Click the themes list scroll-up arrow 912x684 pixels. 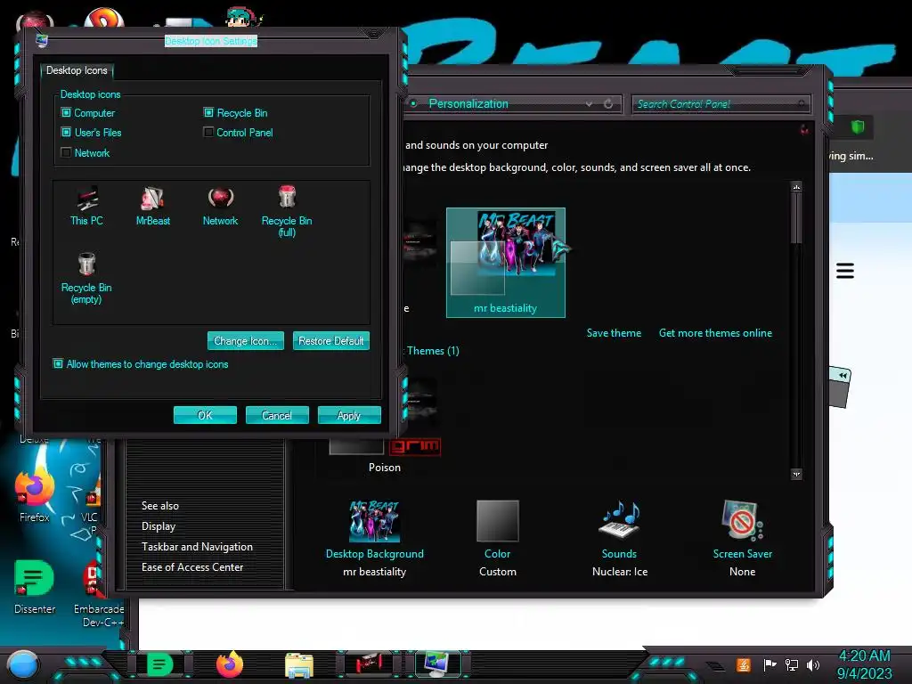[796, 187]
